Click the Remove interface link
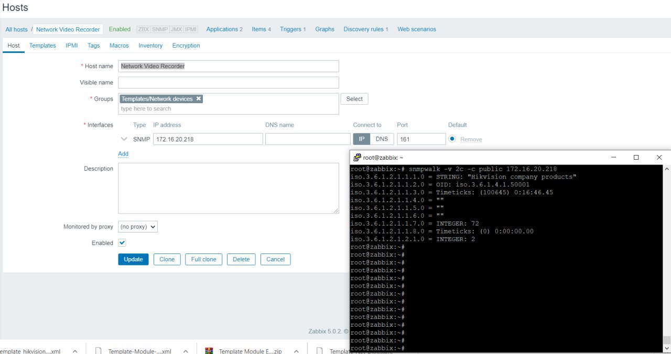This screenshot has width=671, height=354. point(471,139)
